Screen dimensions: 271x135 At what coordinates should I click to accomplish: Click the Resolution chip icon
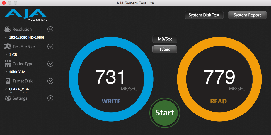(7, 29)
